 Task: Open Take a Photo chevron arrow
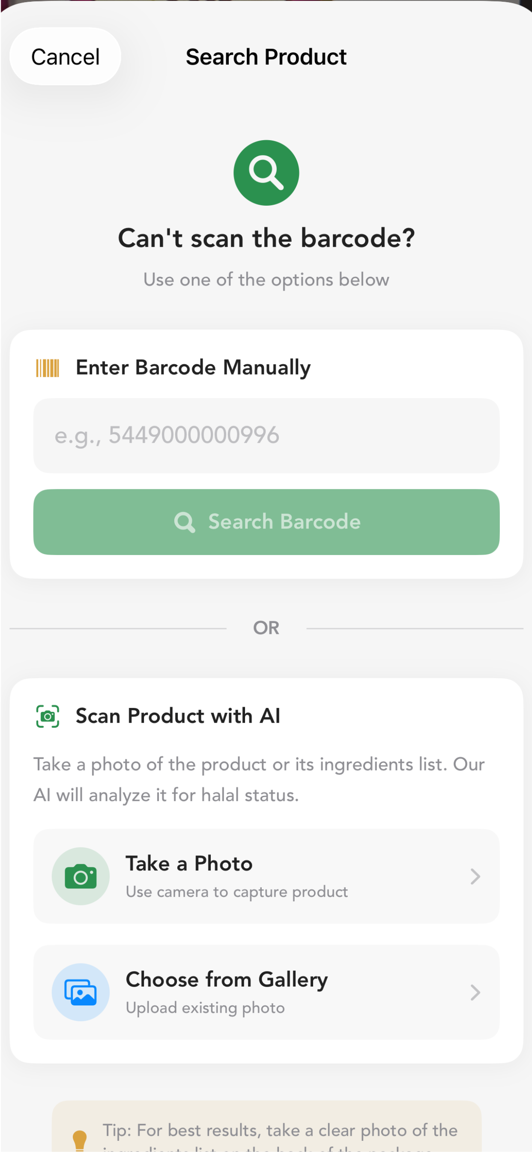click(475, 876)
